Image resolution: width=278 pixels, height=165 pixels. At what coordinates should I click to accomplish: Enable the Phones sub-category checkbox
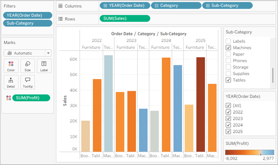pos(228,61)
